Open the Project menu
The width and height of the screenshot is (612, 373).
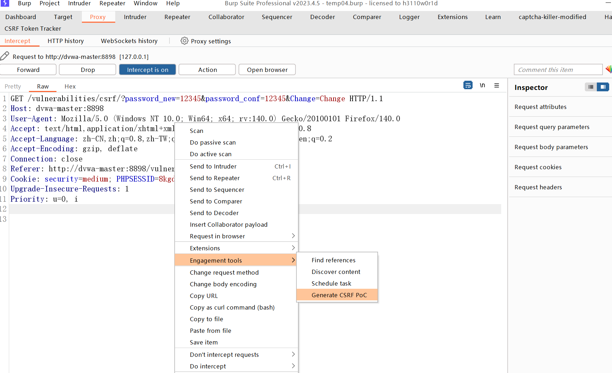49,3
